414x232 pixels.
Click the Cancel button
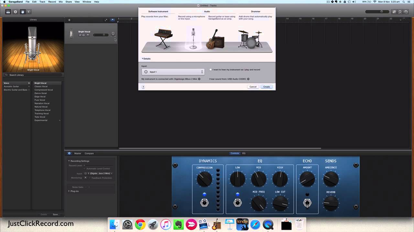253,87
